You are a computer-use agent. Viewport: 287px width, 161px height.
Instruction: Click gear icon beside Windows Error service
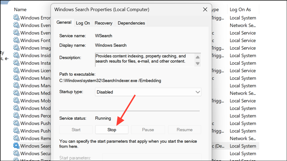[16, 18]
